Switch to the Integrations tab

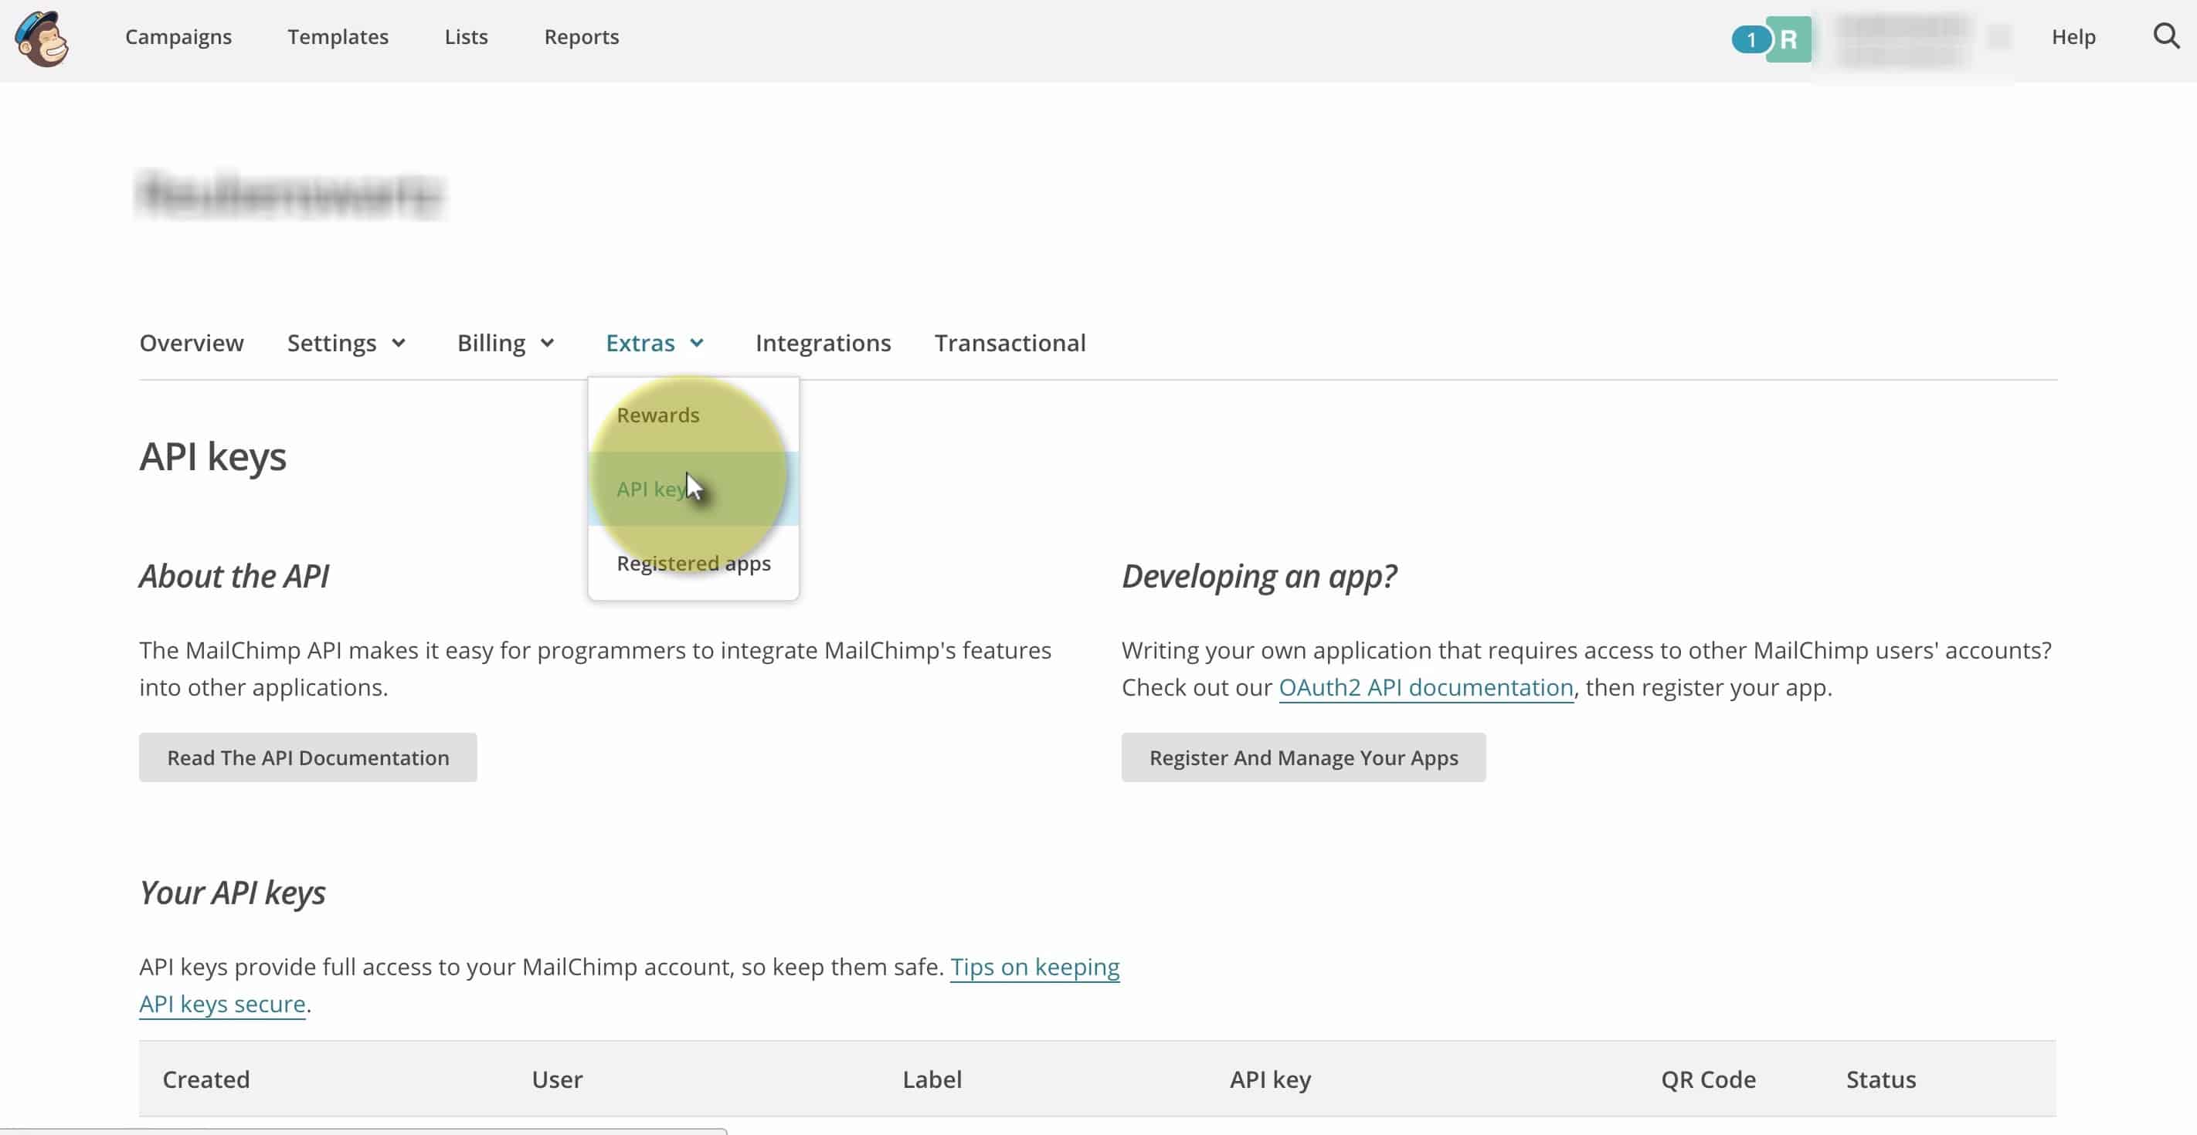pyautogui.click(x=823, y=343)
